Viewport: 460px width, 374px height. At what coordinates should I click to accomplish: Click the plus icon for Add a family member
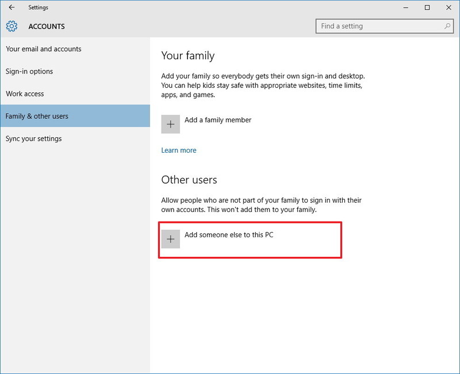[x=170, y=124]
